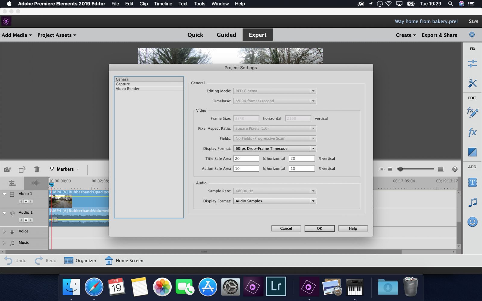
Task: Add or remove keyframe on Audio 1
Action: click(x=26, y=220)
